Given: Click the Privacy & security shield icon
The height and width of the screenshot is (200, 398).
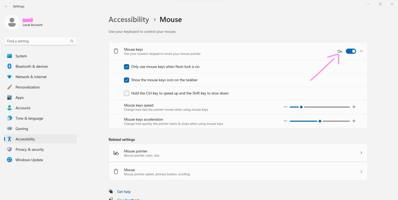Looking at the screenshot, I should click(10, 149).
